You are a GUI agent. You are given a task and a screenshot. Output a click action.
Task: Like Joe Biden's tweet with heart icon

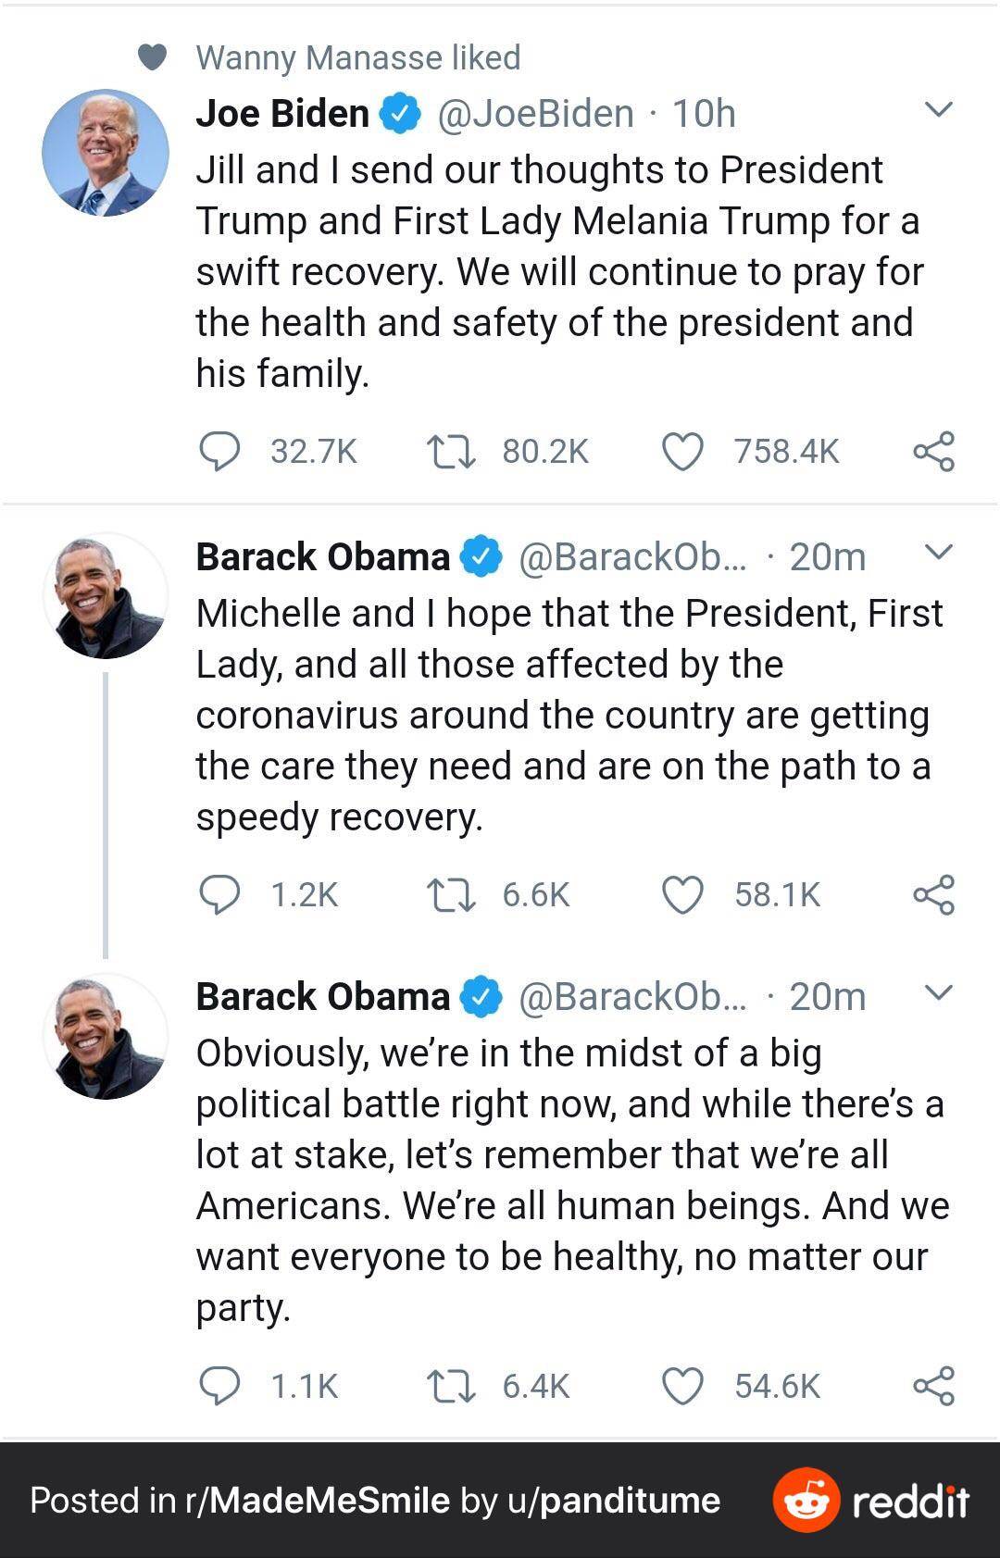tap(683, 452)
